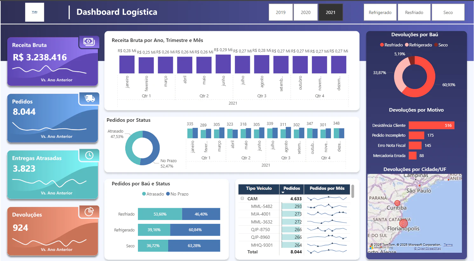The height and width of the screenshot is (261, 474).
Task: Click the delivery truck icon on Pedidos card
Action: click(90, 99)
